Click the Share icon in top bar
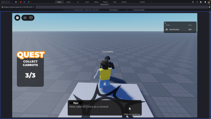 (x=193, y=2)
